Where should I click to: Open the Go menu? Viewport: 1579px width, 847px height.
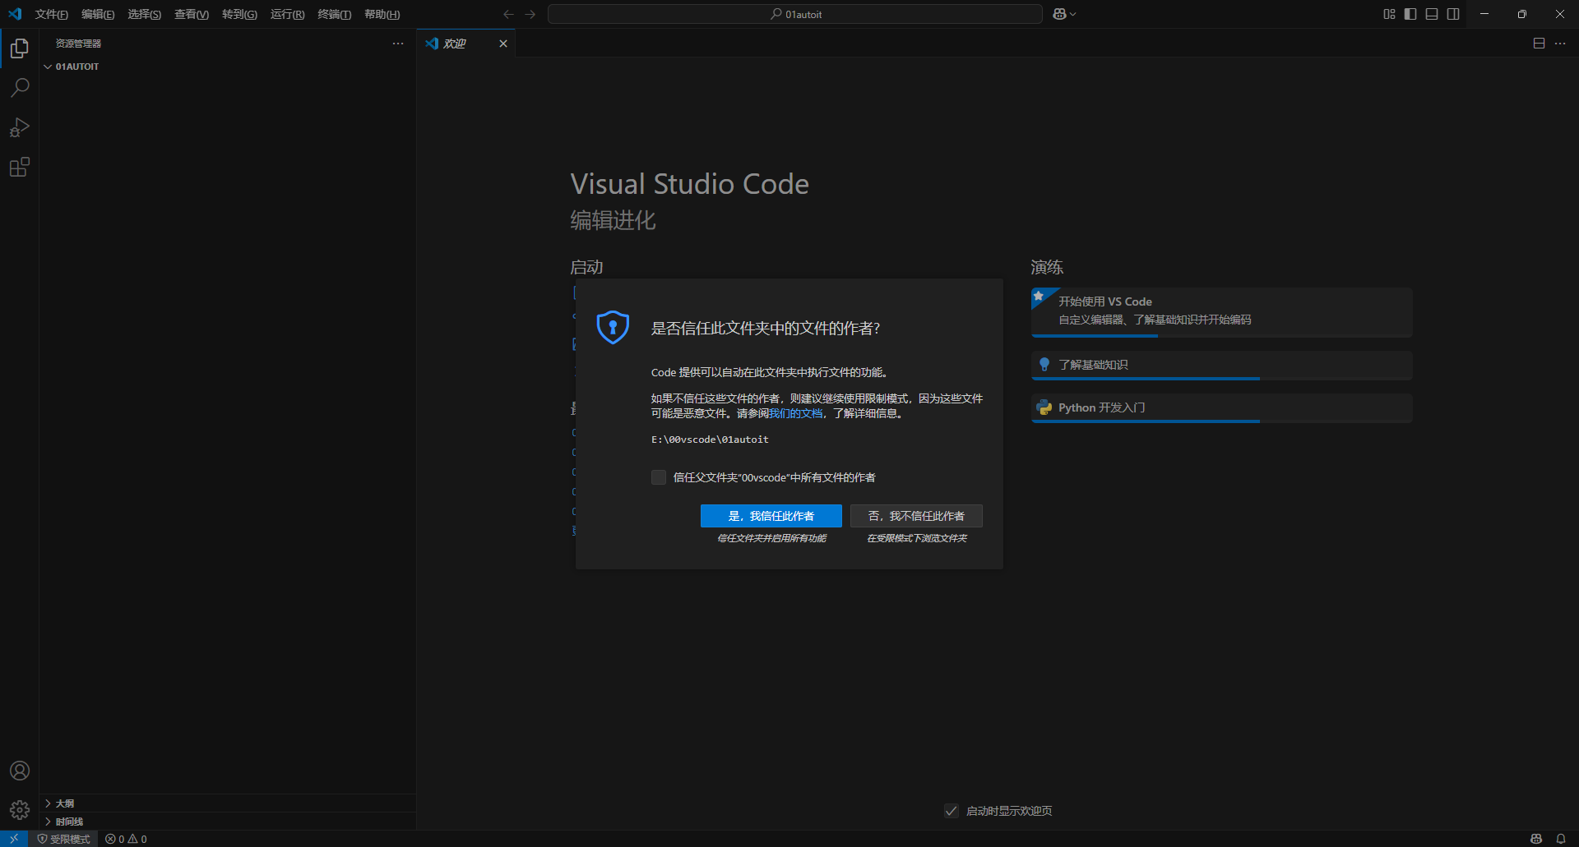(239, 14)
